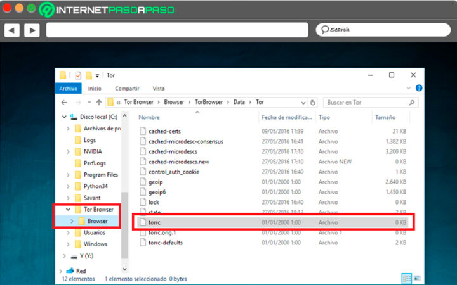Screen dimensions: 457x285
Task: Select the PerfLogs folder in tree
Action: 95,163
